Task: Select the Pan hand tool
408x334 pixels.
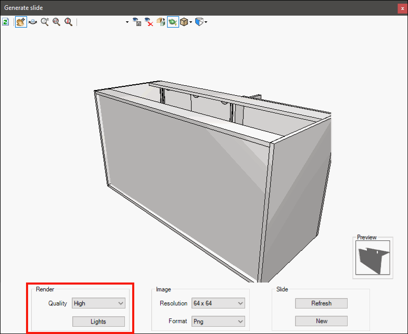Action: pos(21,22)
